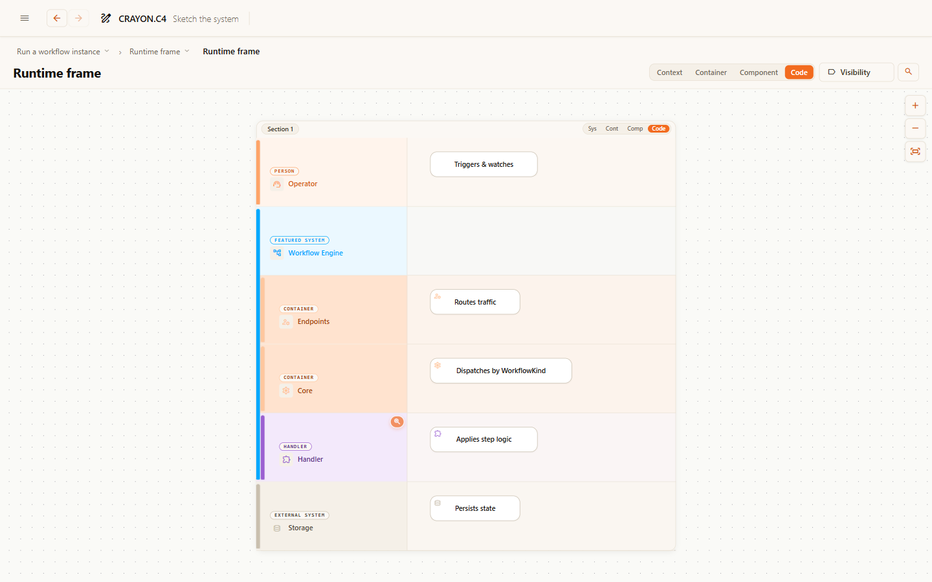This screenshot has width=932, height=582.
Task: Select the Storage external system row
Action: pos(332,516)
